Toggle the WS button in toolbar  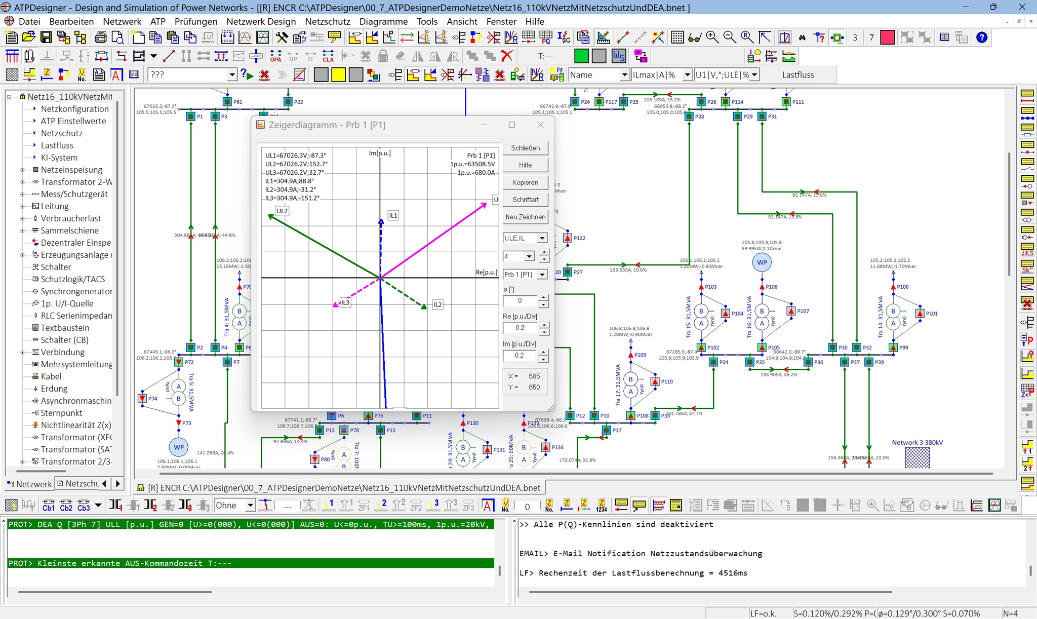click(618, 56)
